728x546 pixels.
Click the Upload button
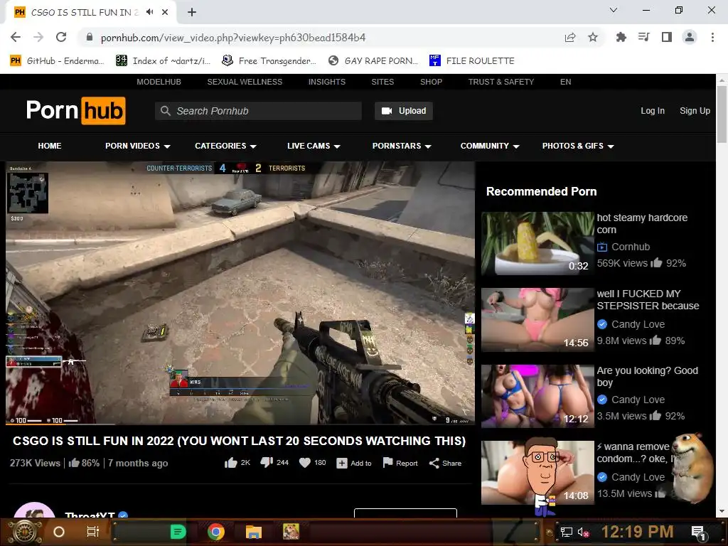(404, 111)
